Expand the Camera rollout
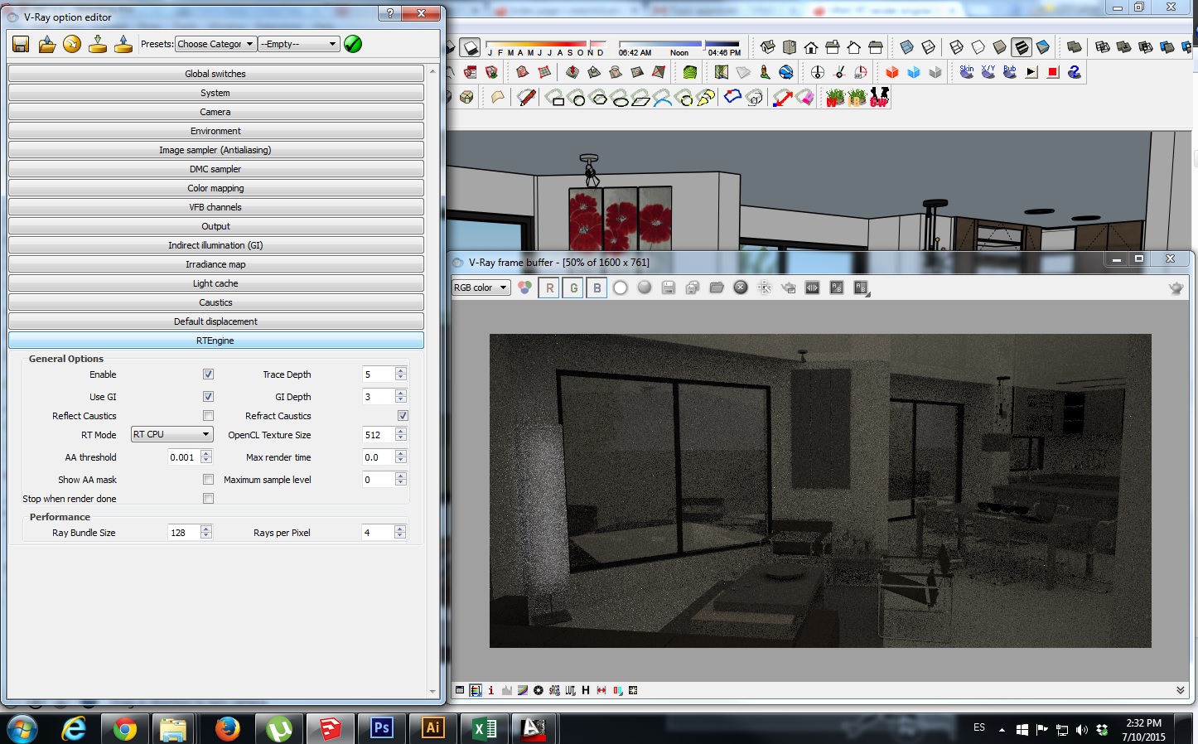 click(215, 112)
